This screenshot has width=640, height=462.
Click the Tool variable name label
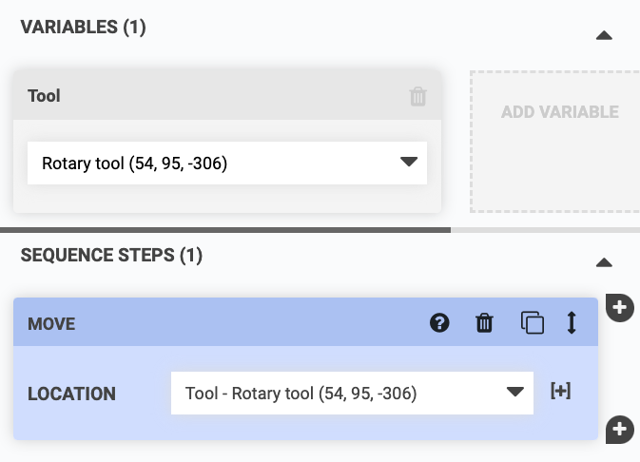click(x=45, y=96)
